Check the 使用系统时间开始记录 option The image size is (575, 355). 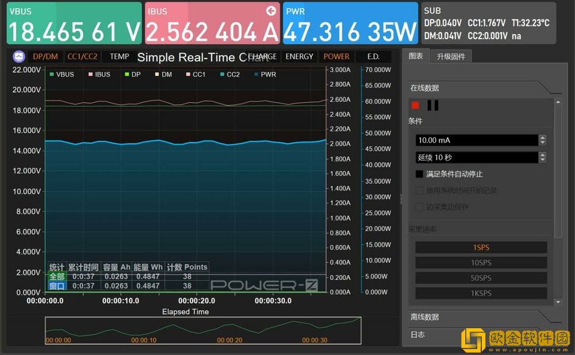(419, 191)
